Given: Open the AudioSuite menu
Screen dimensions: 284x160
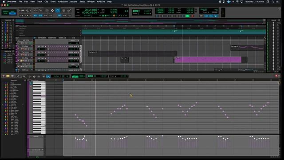Looking at the screenshot, I should click(63, 2).
